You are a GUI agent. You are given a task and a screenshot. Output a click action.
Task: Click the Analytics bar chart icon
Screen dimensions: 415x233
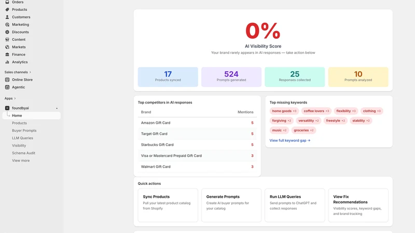[7, 62]
